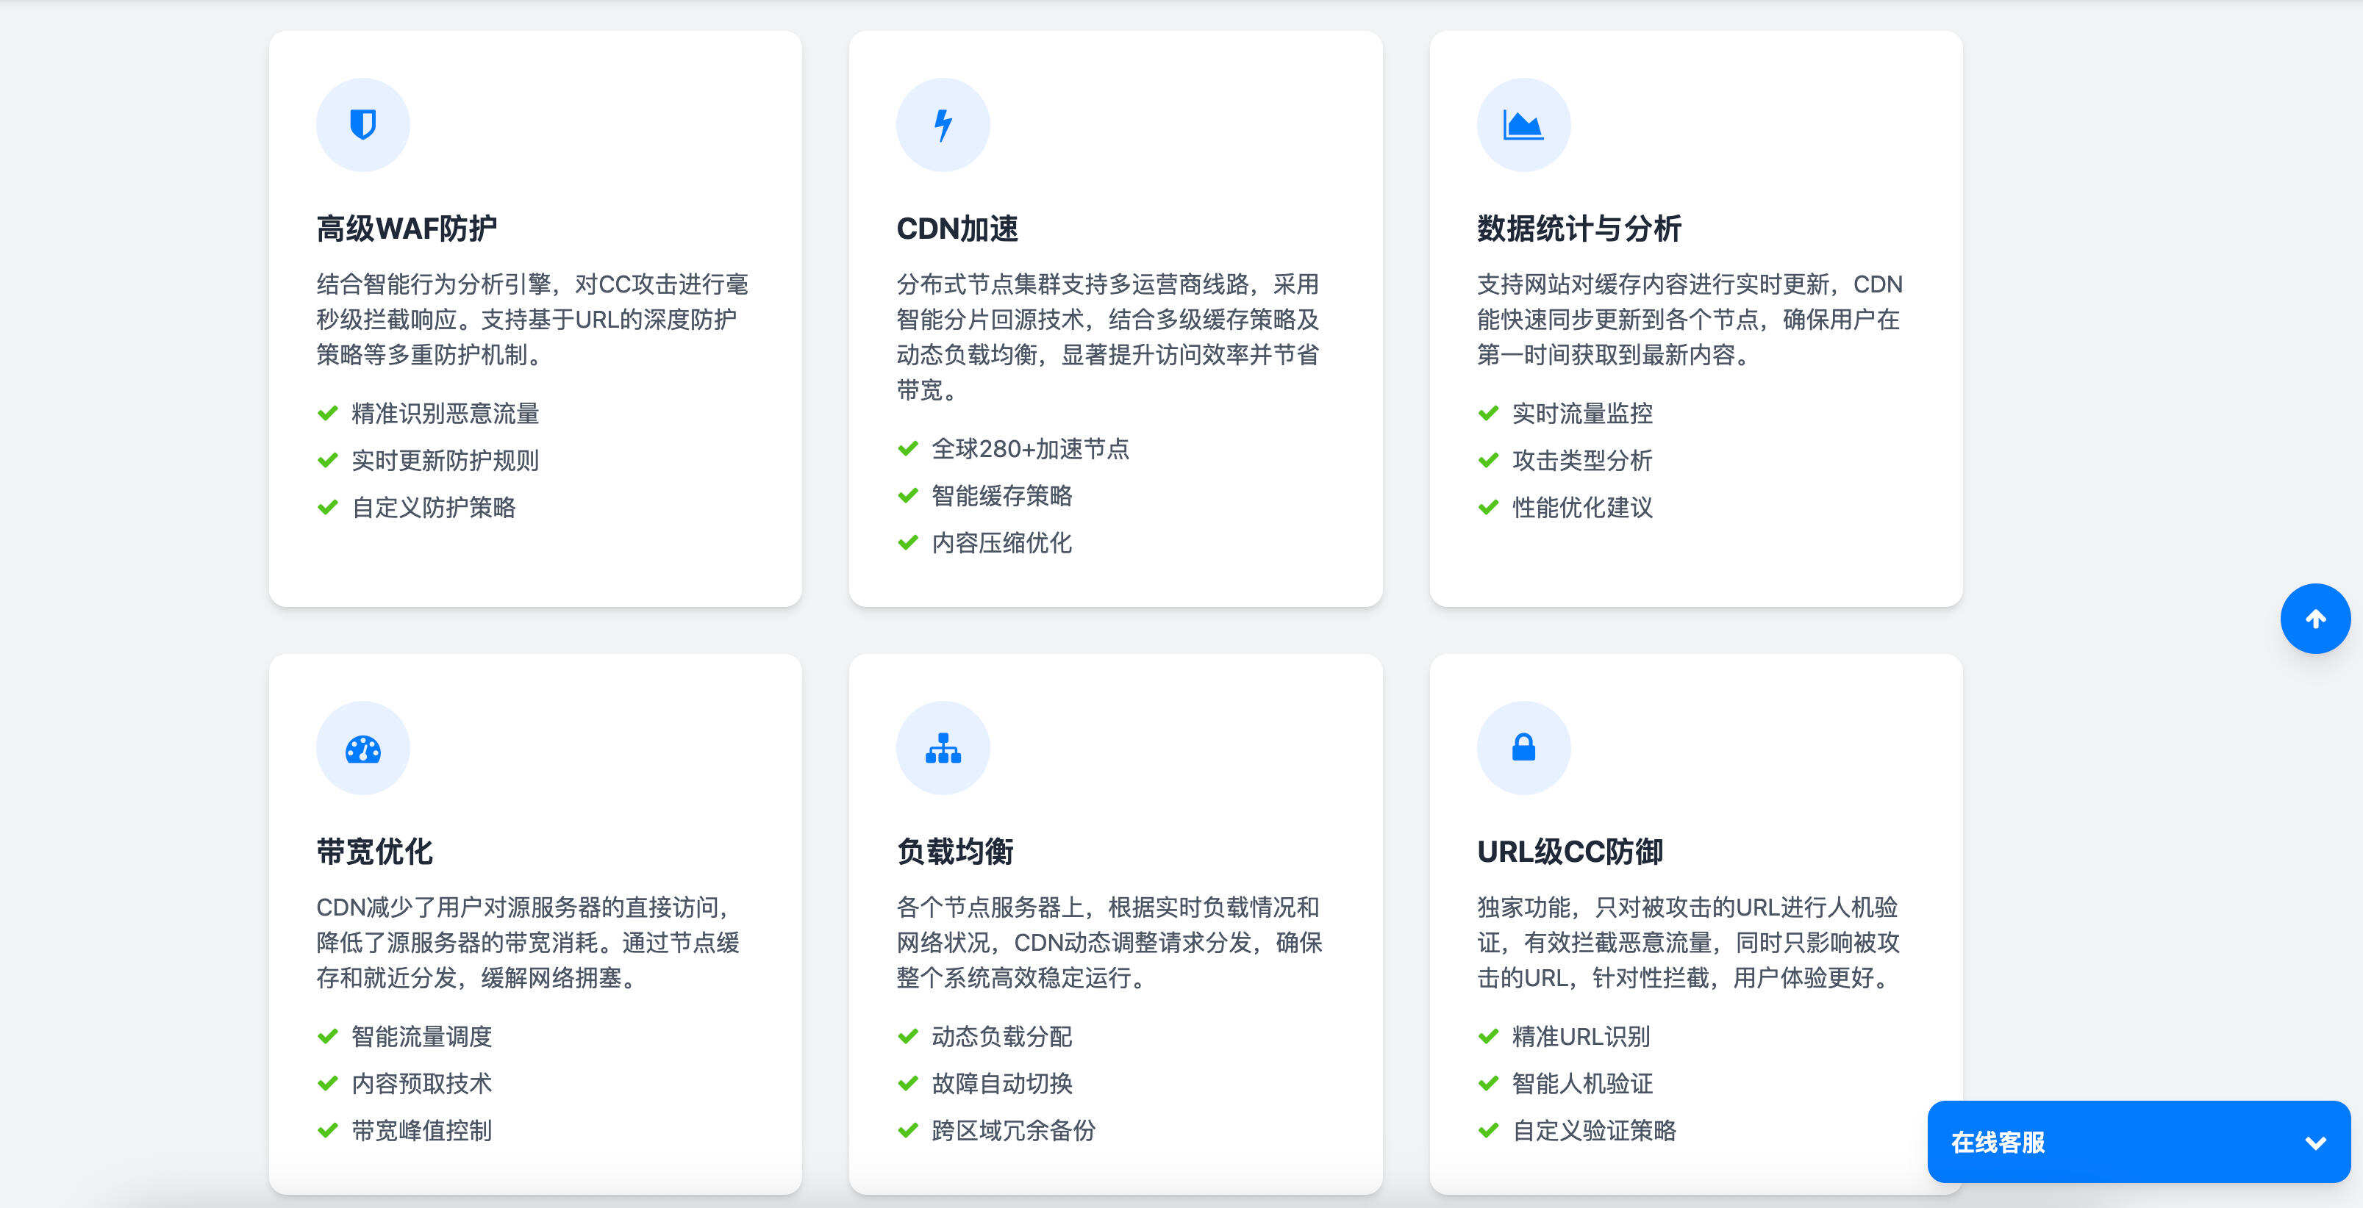Click the checkmark next to 全球280+加速节点
Image resolution: width=2363 pixels, height=1208 pixels.
(907, 449)
